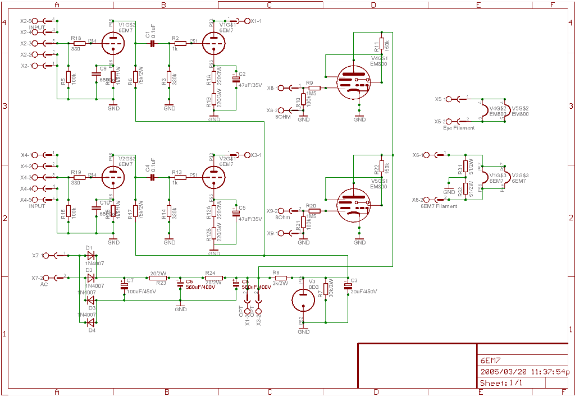Select the Eye Filament text label
575x397 pixels.
coord(458,128)
